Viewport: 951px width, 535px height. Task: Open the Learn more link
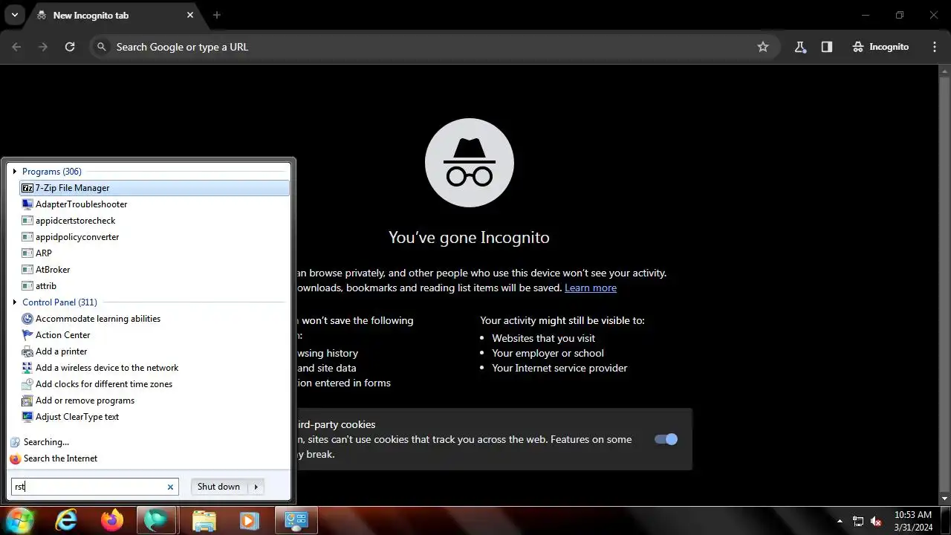click(x=591, y=288)
